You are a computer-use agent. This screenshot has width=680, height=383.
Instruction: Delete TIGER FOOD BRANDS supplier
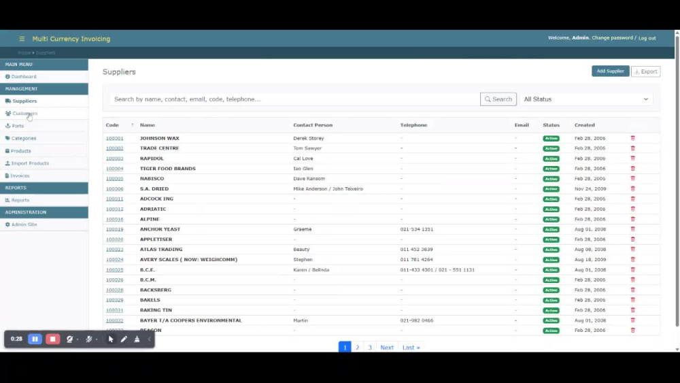click(x=632, y=168)
